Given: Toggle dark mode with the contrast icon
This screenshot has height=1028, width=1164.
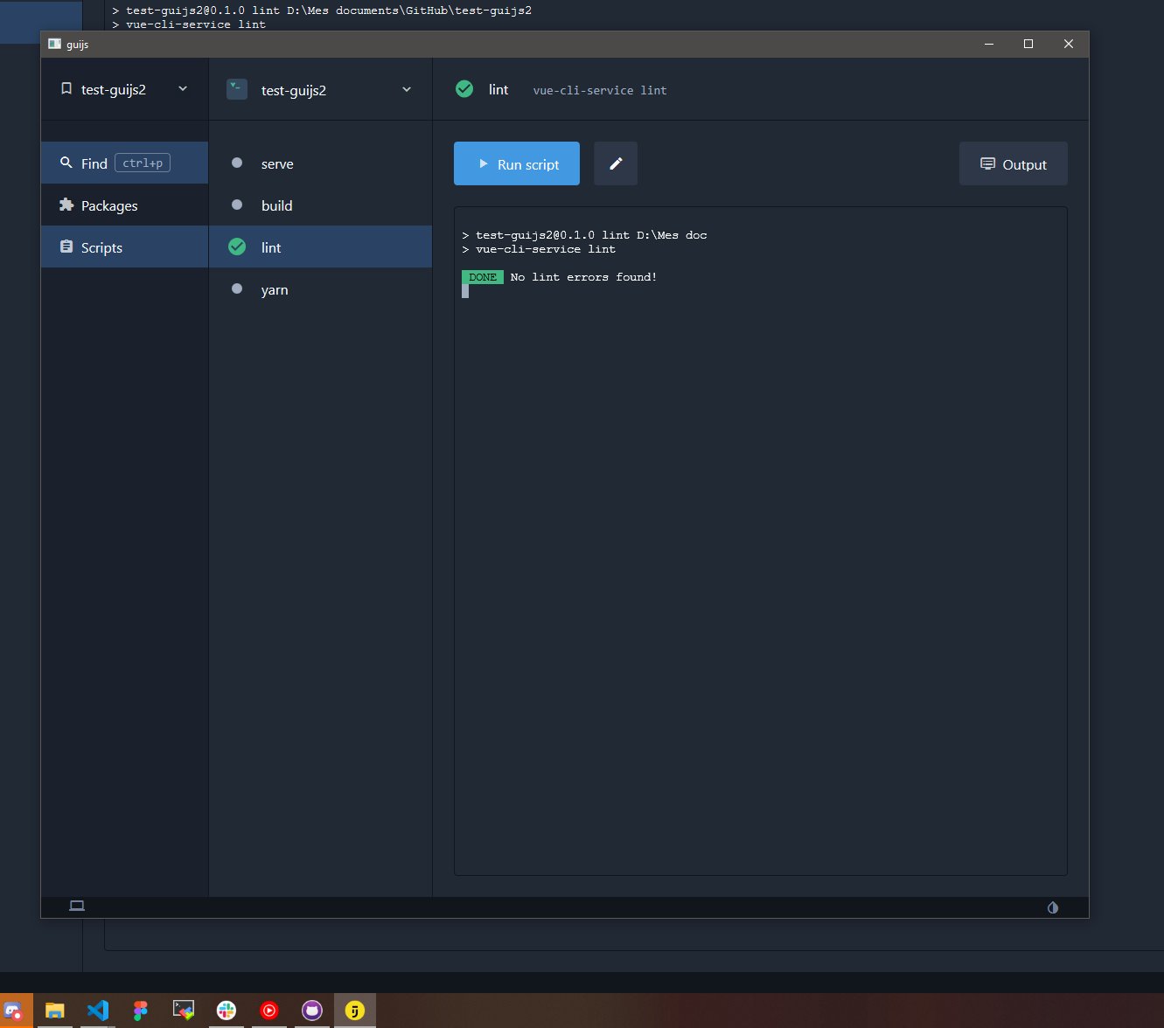Looking at the screenshot, I should 1053,907.
